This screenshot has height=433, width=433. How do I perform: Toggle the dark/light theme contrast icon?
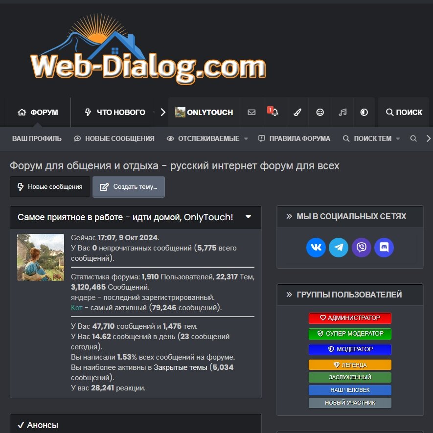364,112
